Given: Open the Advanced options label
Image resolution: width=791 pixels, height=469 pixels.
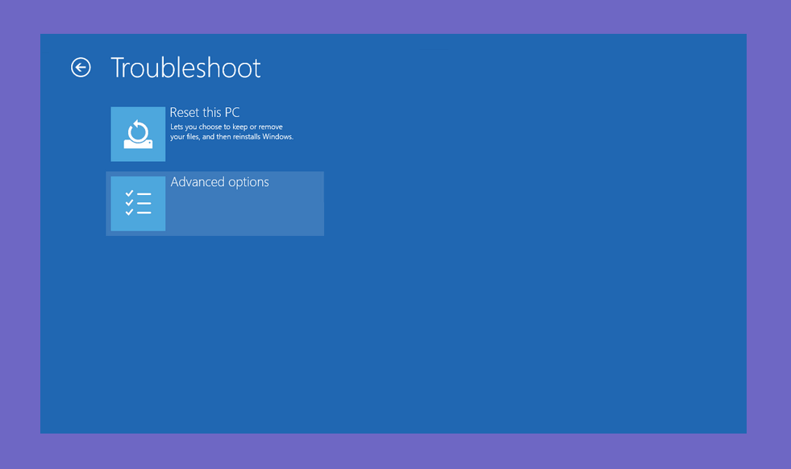Looking at the screenshot, I should pos(219,182).
